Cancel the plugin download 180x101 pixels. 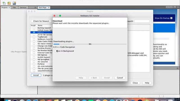[120, 78]
